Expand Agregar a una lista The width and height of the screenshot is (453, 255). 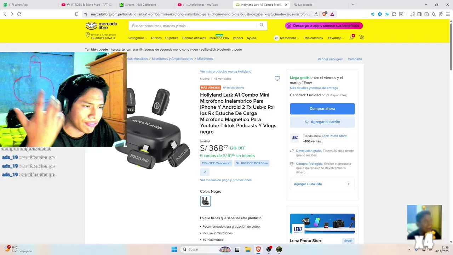point(322,184)
